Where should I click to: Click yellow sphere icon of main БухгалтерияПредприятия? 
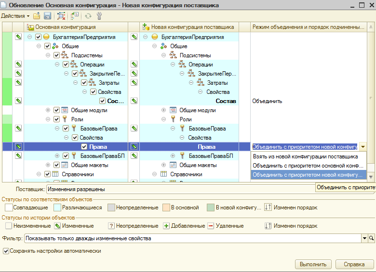[x=46, y=37]
